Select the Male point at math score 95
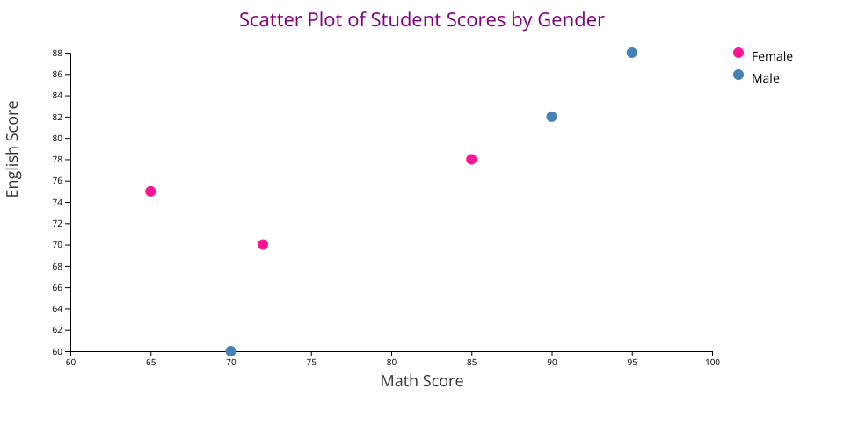 tap(631, 53)
